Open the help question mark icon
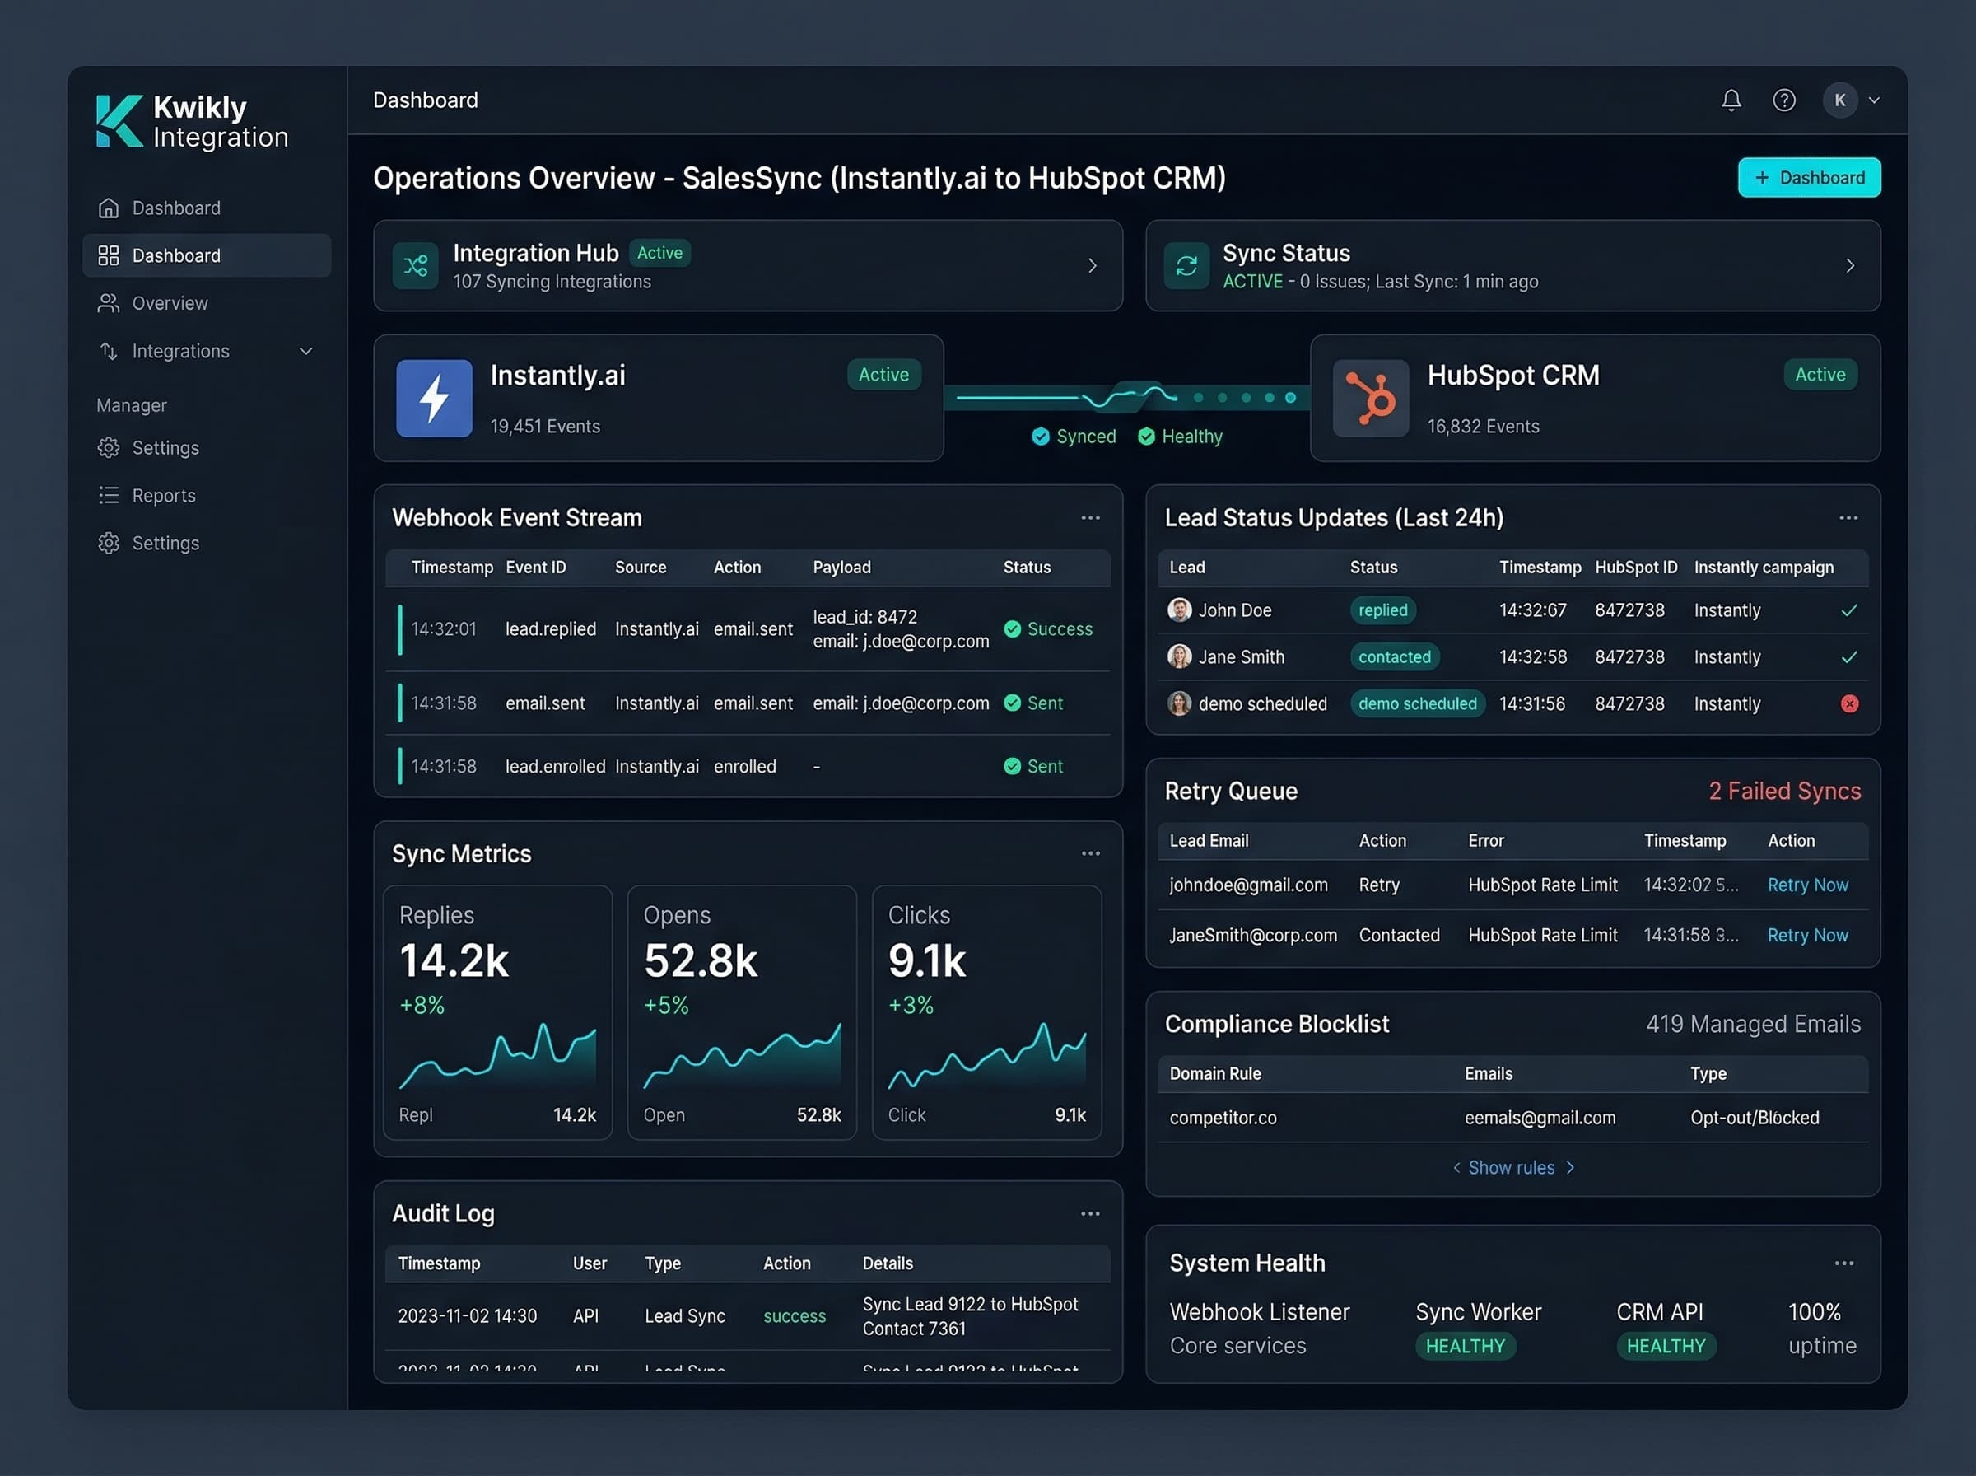Viewport: 1976px width, 1476px height. pos(1784,100)
